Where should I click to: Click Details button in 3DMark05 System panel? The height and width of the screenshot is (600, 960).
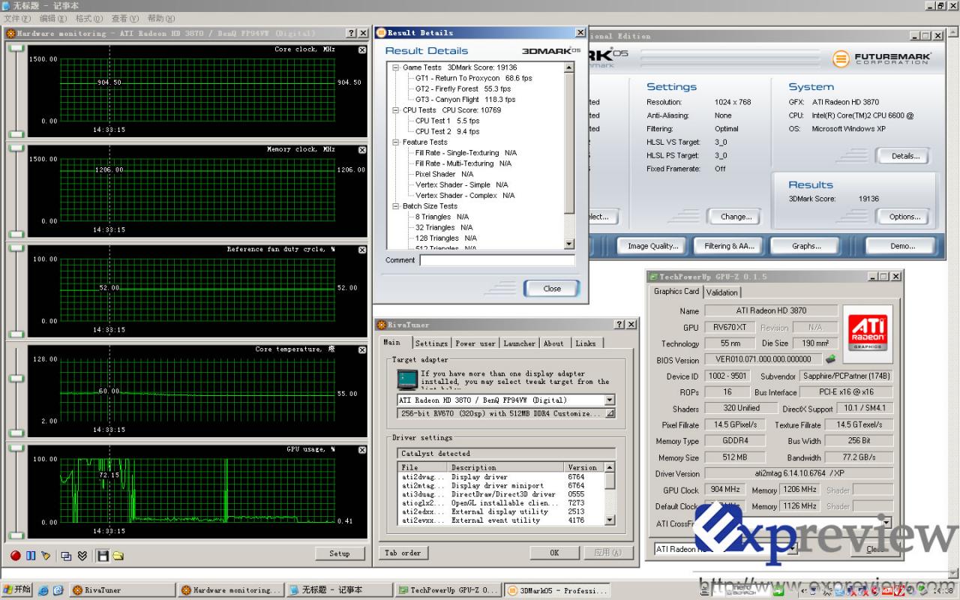904,156
